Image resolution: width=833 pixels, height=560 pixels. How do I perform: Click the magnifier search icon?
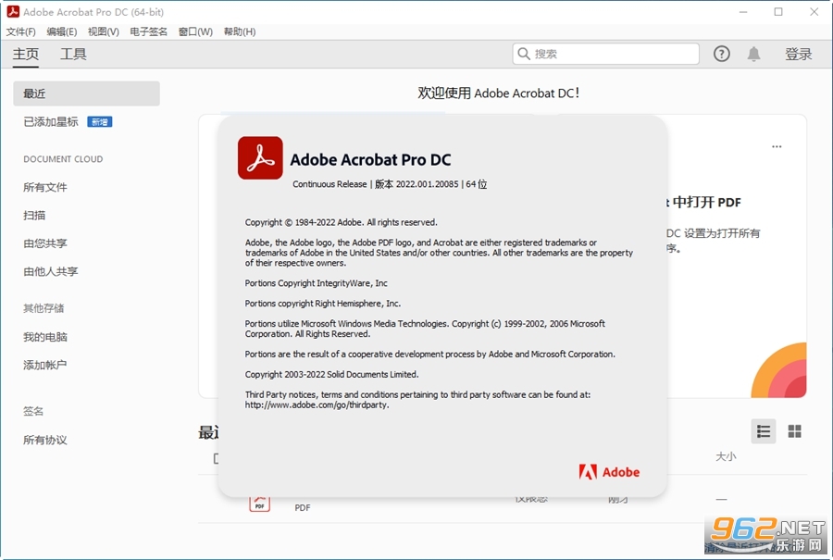(524, 54)
